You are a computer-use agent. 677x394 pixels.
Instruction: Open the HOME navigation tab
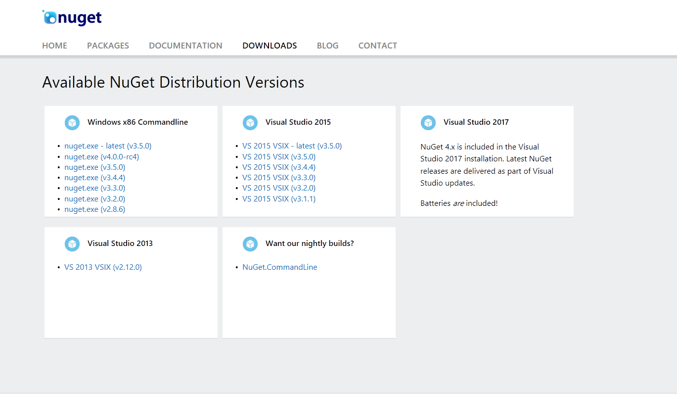pos(54,46)
